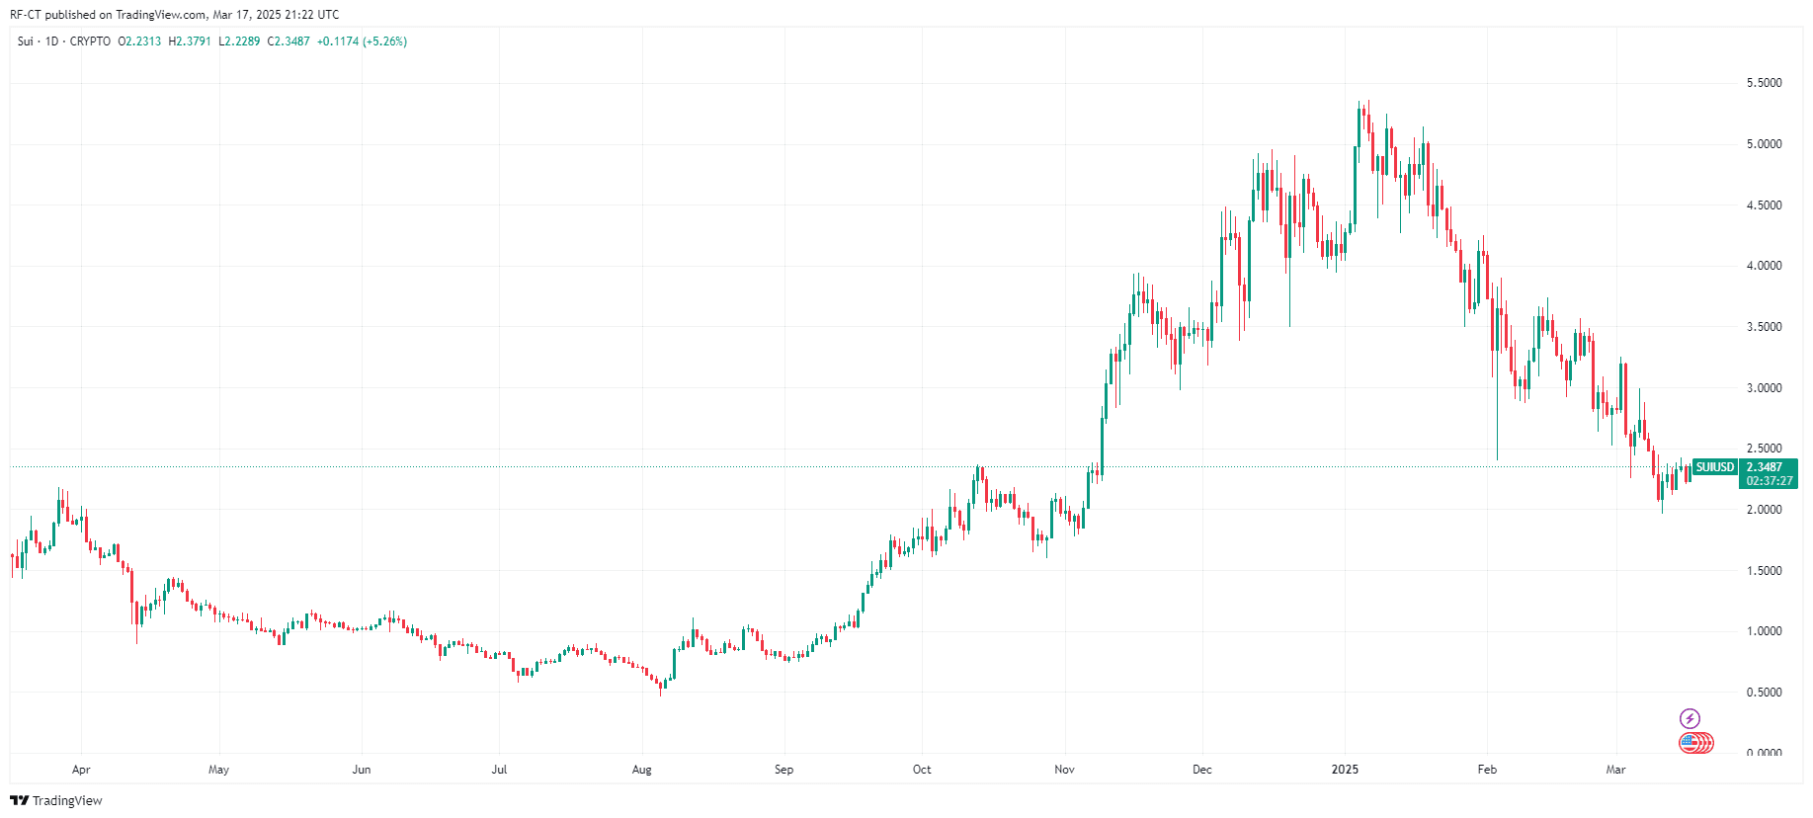Select the low value L2.2289
Viewport: 1813px width, 818px height.
pyautogui.click(x=239, y=41)
